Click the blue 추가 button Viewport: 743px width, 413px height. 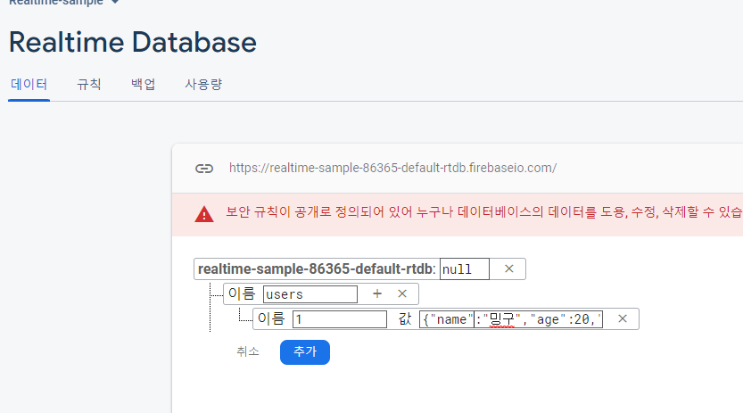point(305,352)
